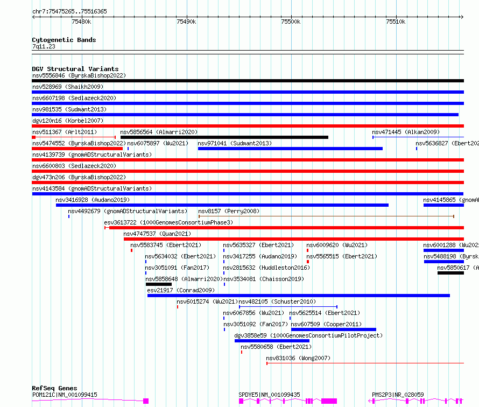
Task: Click the nsv4747537 (Quan2021) label
Action: pos(157,234)
